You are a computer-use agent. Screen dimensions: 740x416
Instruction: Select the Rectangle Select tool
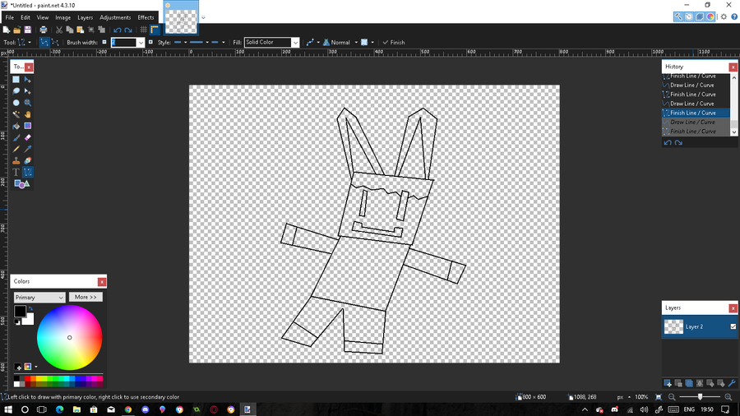16,80
